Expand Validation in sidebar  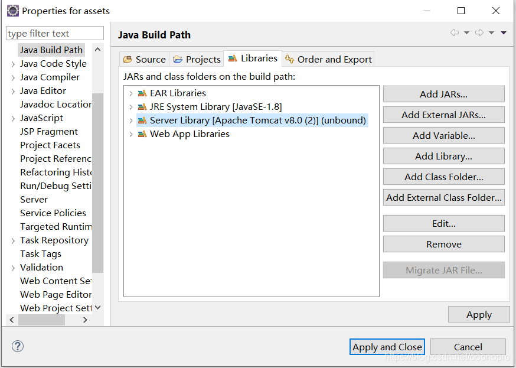[13, 268]
